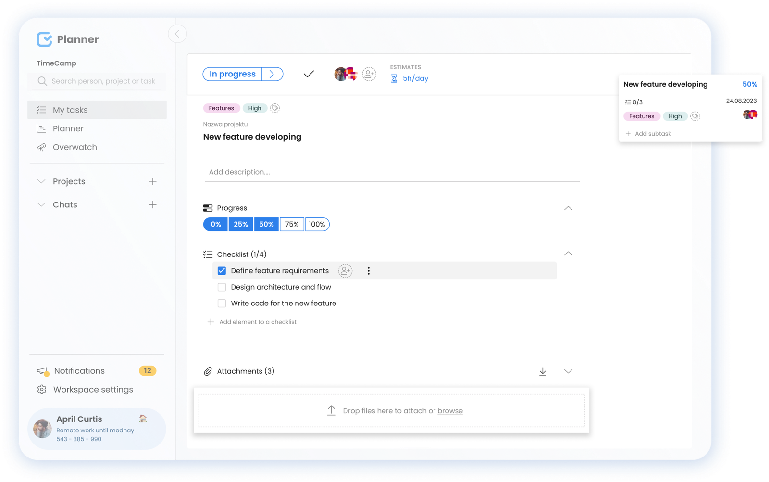
Task: Check the Design architecture and flow item
Action: [222, 287]
